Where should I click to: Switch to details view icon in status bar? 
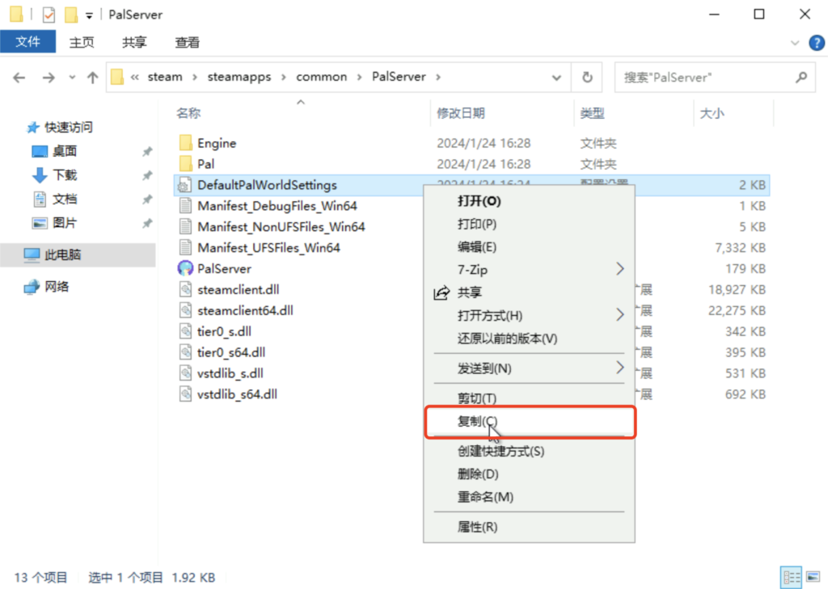(791, 578)
